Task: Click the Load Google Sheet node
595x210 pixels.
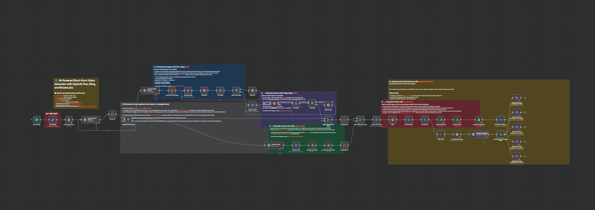Action: [69, 119]
